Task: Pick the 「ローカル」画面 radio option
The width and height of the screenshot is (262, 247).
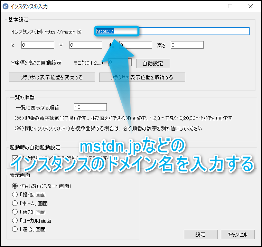Action: [x=15, y=220]
